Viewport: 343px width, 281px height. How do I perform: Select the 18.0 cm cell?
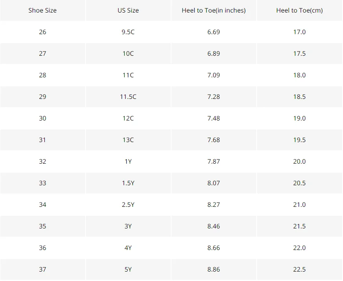299,75
